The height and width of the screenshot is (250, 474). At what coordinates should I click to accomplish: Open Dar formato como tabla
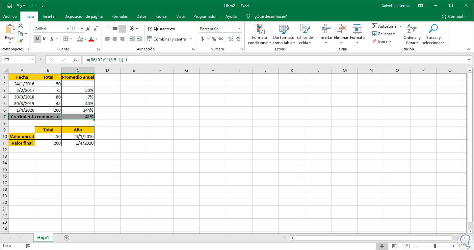[x=283, y=34]
